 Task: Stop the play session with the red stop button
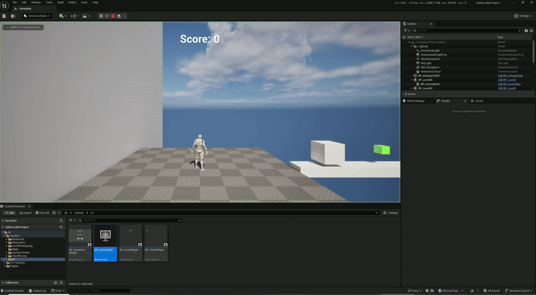[x=113, y=16]
